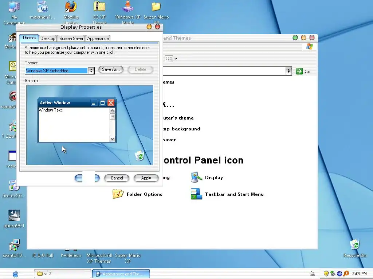The width and height of the screenshot is (373, 279).
Task: Click the disabled Delete button
Action: 140,69
